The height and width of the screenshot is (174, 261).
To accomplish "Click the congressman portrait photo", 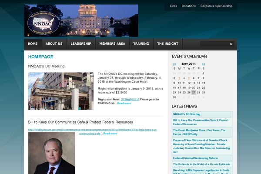I will [x=51, y=153].
